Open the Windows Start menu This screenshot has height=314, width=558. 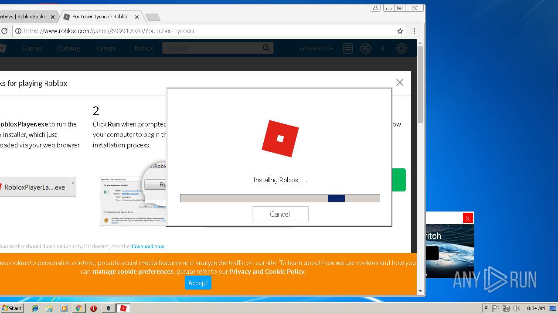(12, 308)
